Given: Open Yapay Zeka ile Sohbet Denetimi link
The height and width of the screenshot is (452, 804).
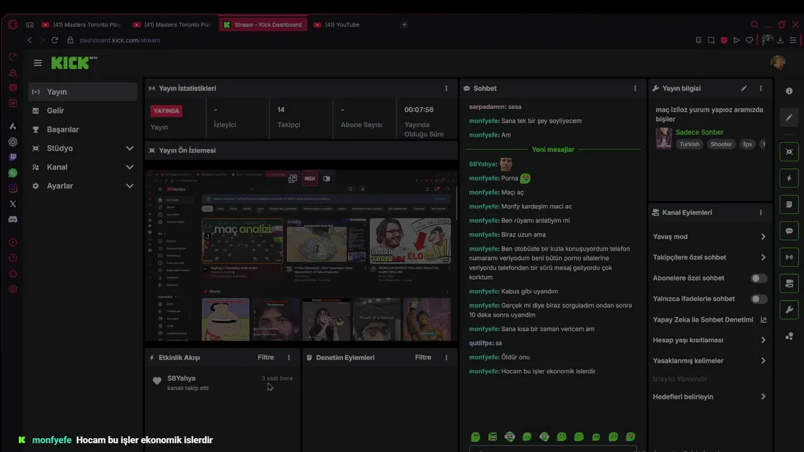Looking at the screenshot, I should pos(710,320).
